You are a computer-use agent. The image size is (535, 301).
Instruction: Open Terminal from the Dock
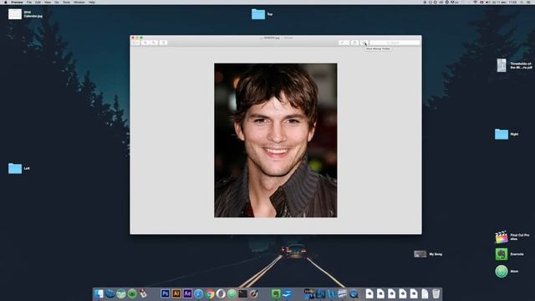(243, 293)
